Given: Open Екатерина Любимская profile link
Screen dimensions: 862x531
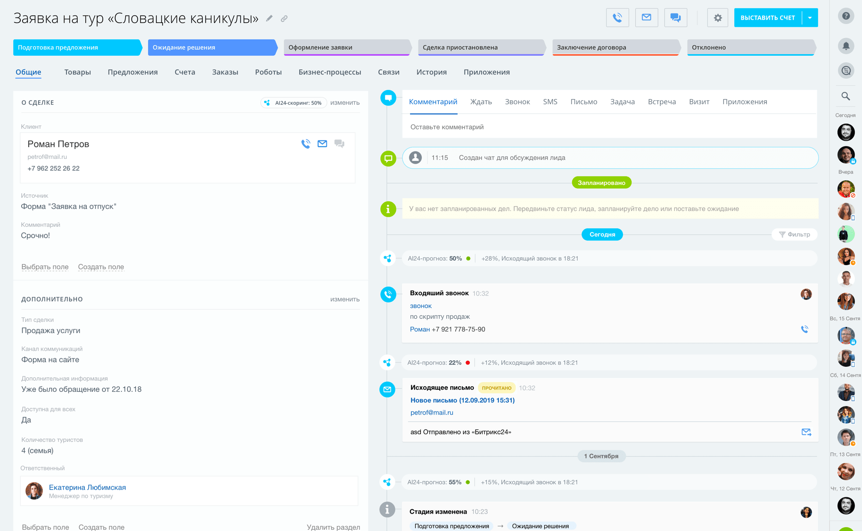Looking at the screenshot, I should coord(87,487).
